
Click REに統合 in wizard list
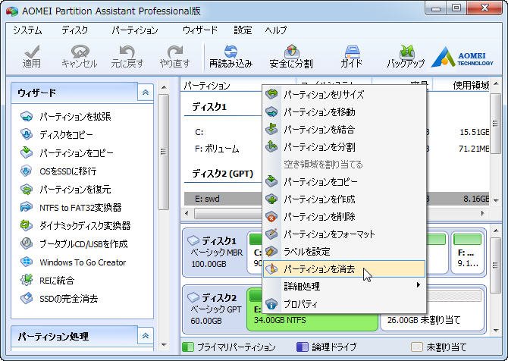(57, 281)
